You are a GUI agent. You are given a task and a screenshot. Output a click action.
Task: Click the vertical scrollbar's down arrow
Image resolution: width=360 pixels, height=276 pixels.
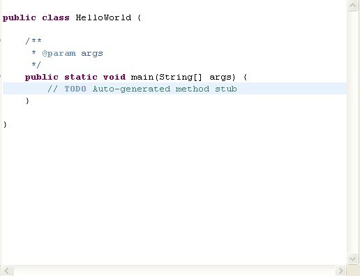(x=352, y=259)
